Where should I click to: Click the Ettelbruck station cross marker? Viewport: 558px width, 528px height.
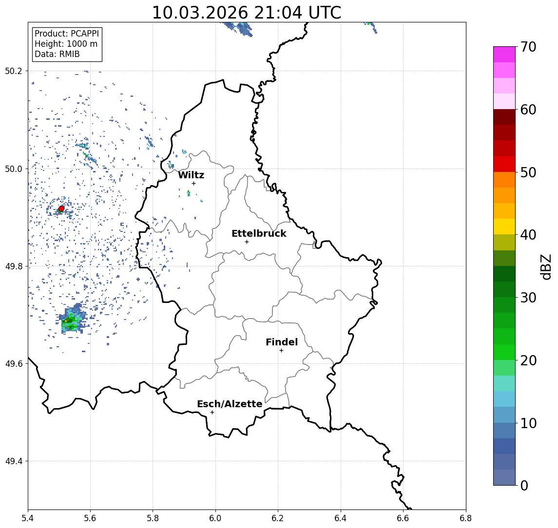pos(247,242)
